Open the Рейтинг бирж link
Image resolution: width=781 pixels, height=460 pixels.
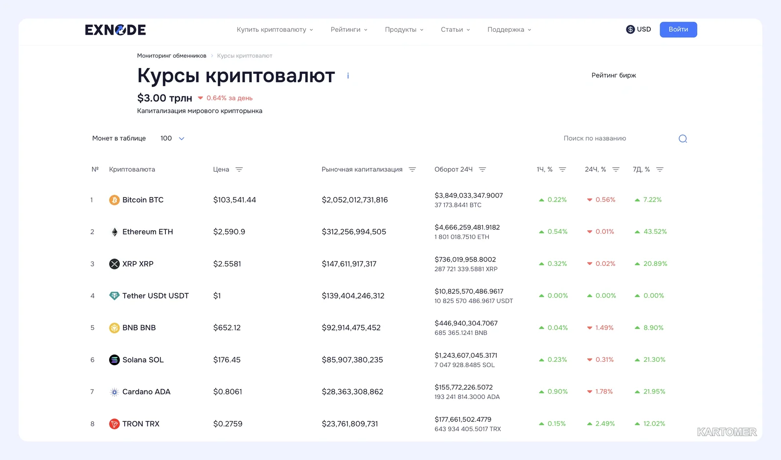click(x=614, y=75)
